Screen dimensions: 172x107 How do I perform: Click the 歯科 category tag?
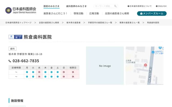click(x=13, y=49)
